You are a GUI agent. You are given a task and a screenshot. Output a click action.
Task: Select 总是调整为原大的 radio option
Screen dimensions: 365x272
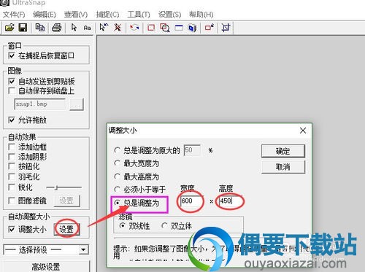point(117,150)
